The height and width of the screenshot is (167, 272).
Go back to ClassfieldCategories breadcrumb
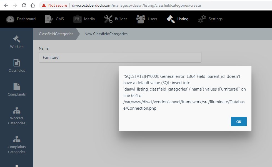point(56,34)
